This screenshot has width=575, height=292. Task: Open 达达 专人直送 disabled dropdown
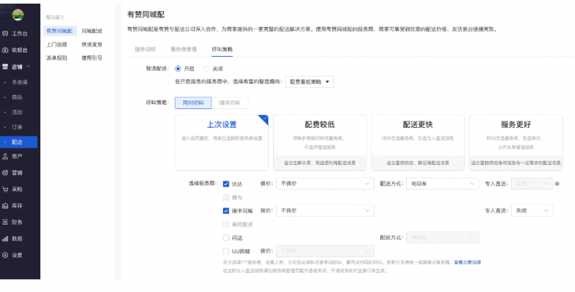(x=532, y=184)
